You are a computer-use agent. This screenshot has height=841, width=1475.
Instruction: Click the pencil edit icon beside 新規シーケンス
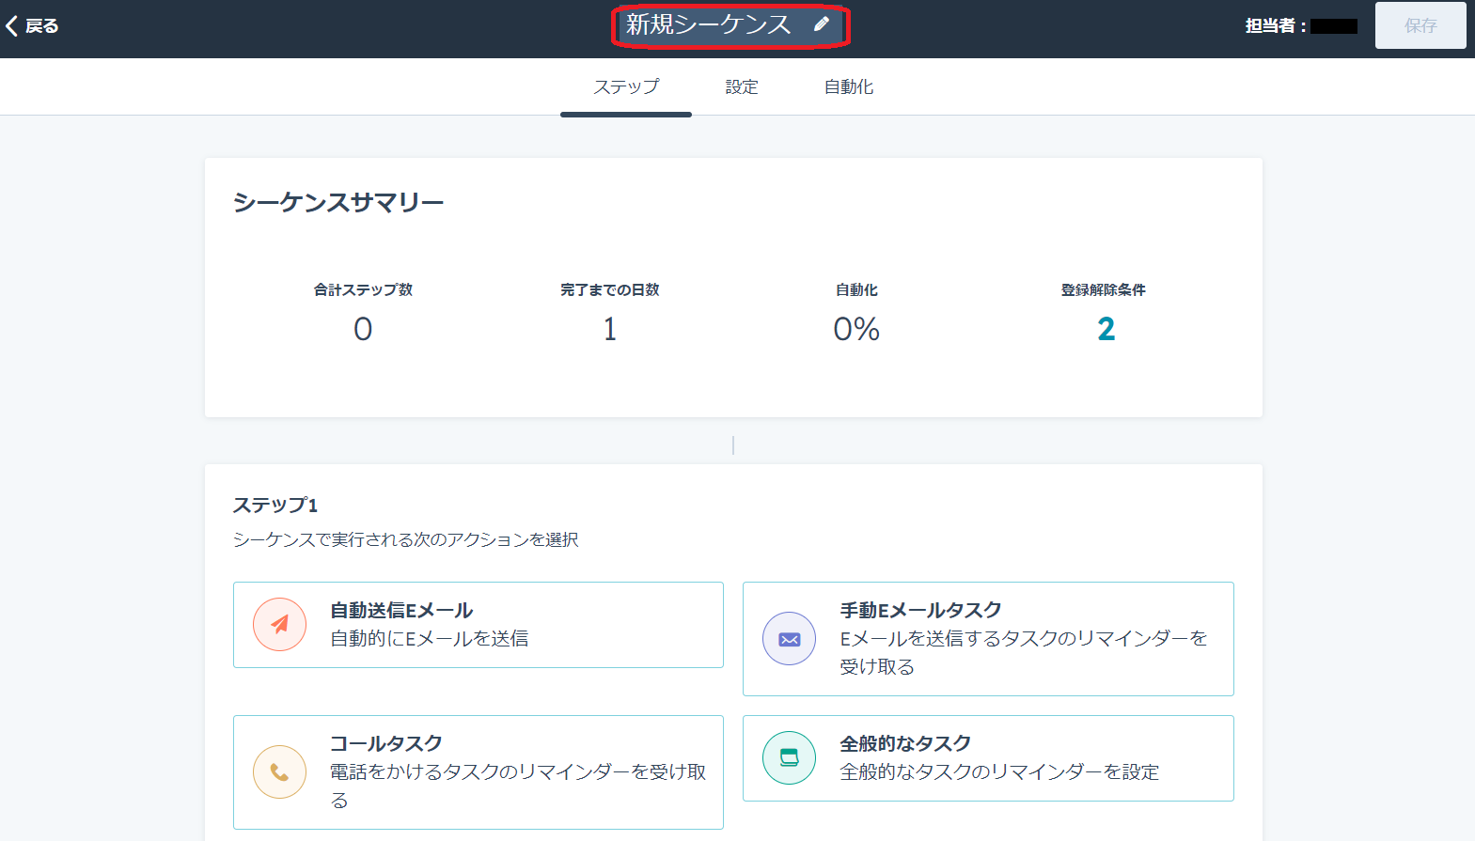[822, 24]
